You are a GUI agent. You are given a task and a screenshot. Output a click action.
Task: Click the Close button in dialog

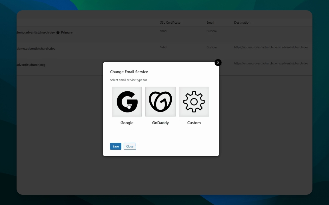(x=130, y=146)
